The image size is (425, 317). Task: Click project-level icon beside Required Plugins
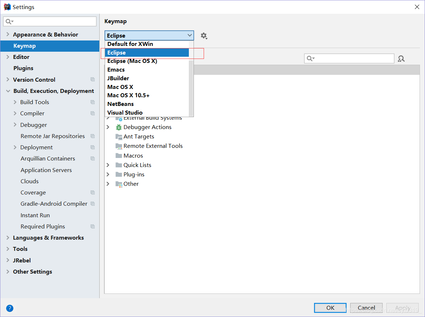coord(93,226)
